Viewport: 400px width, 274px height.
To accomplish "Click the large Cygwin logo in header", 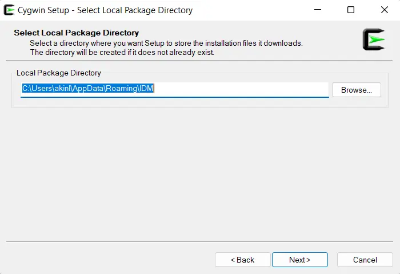I will [x=374, y=39].
